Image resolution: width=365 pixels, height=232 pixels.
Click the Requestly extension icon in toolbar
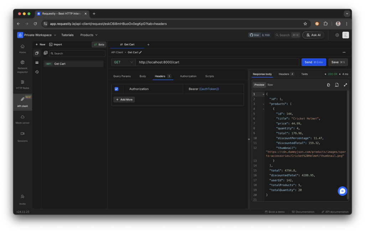point(317,24)
